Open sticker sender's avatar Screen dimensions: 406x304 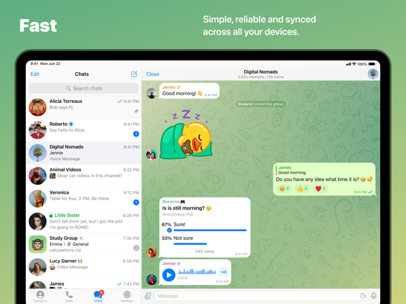(x=152, y=155)
